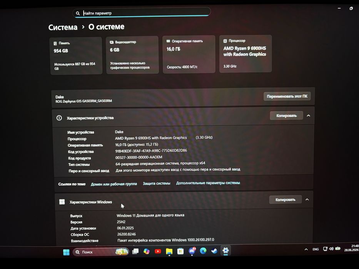Collapse the Характеристики устройства section
The width and height of the screenshot is (359, 269).
[308, 116]
